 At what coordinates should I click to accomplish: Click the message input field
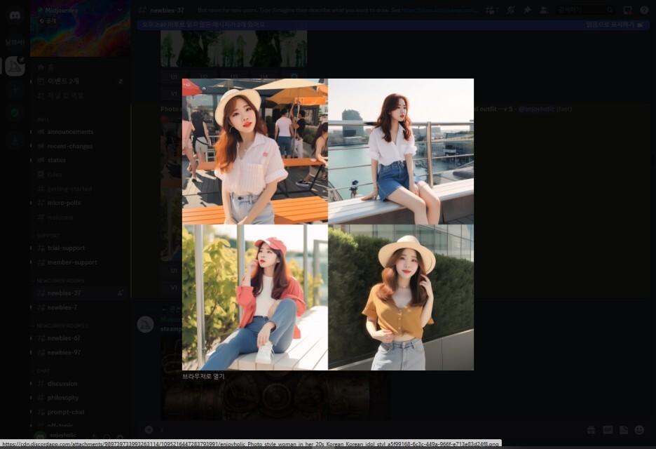point(368,430)
